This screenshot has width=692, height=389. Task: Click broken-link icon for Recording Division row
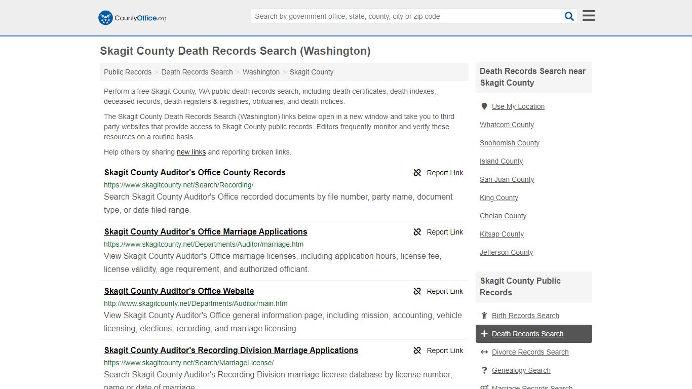pyautogui.click(x=417, y=351)
